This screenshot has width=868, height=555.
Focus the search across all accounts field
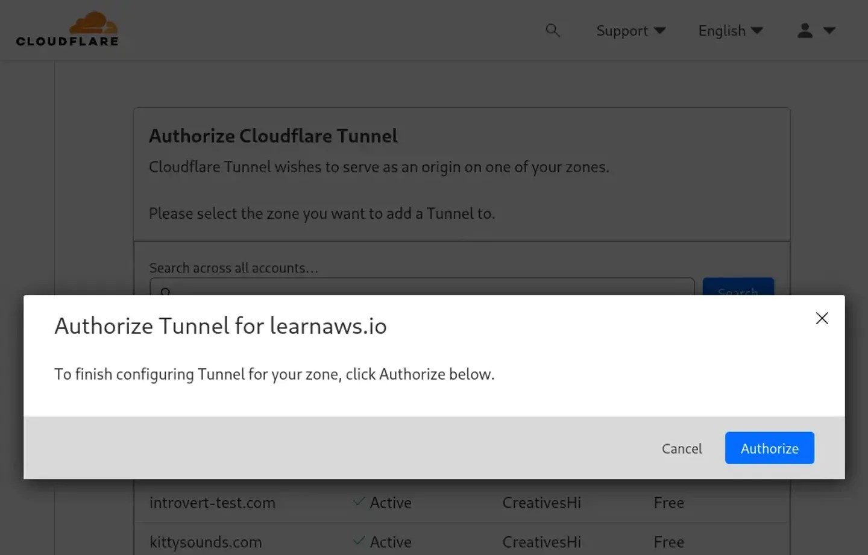click(422, 287)
